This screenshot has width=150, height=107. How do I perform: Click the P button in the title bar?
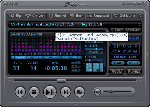[11, 3]
